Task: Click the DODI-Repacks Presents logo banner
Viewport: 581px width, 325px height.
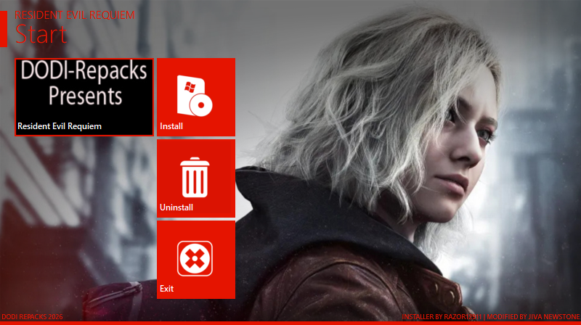Action: tap(84, 83)
